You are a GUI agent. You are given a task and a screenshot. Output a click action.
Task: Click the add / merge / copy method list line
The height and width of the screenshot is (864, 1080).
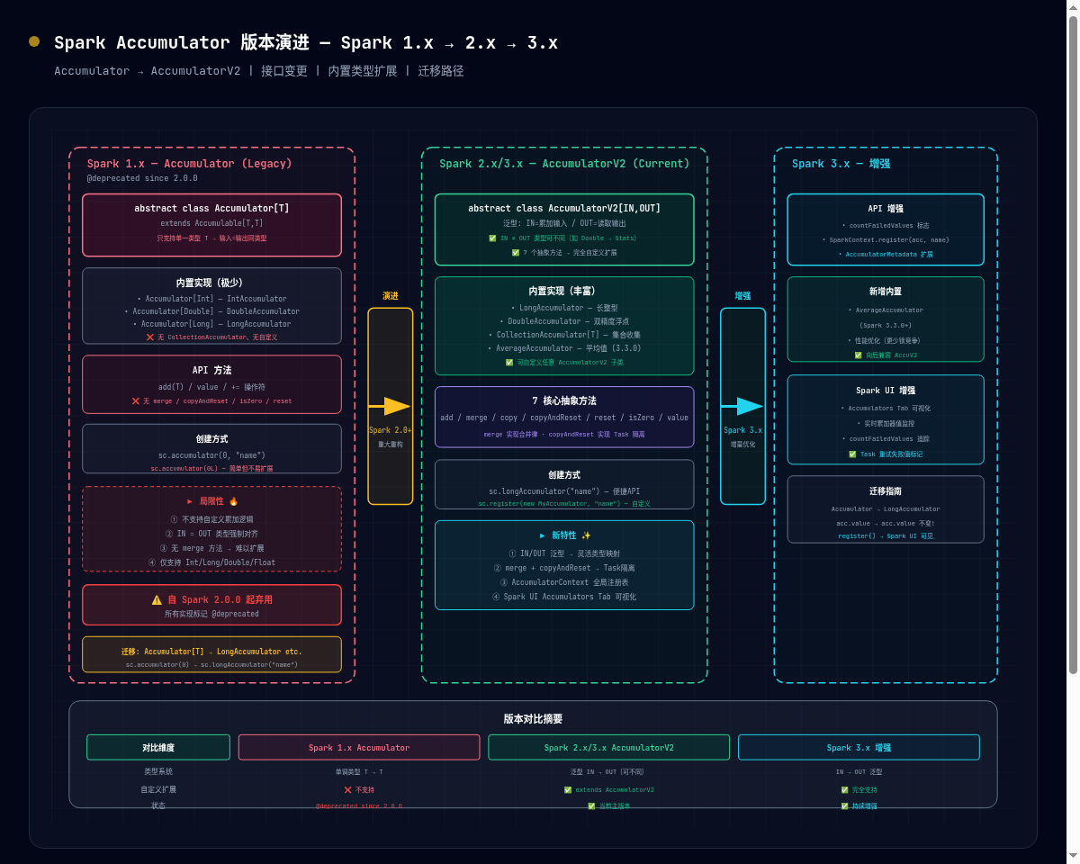564,418
